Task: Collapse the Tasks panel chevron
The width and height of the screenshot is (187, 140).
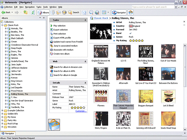Action: 85,20
